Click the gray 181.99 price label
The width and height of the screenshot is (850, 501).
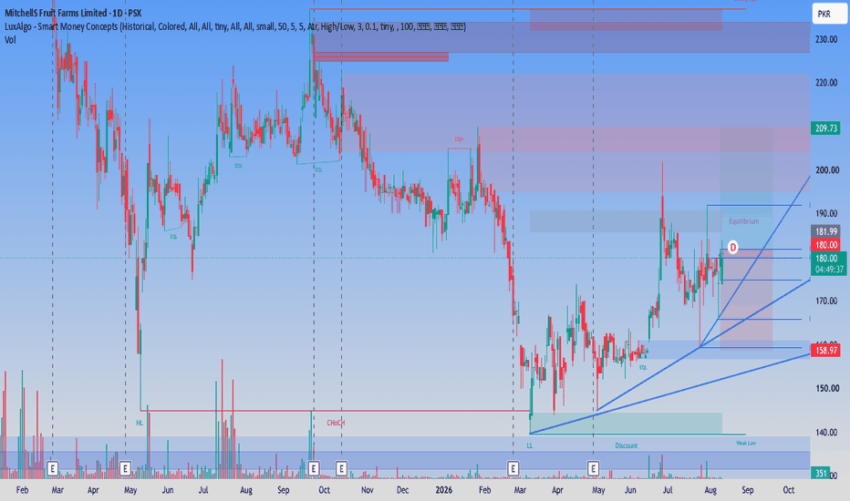click(x=826, y=231)
